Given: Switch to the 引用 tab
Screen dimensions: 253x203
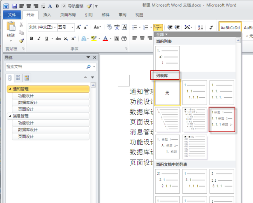Looking at the screenshot, I should pyautogui.click(x=89, y=15).
